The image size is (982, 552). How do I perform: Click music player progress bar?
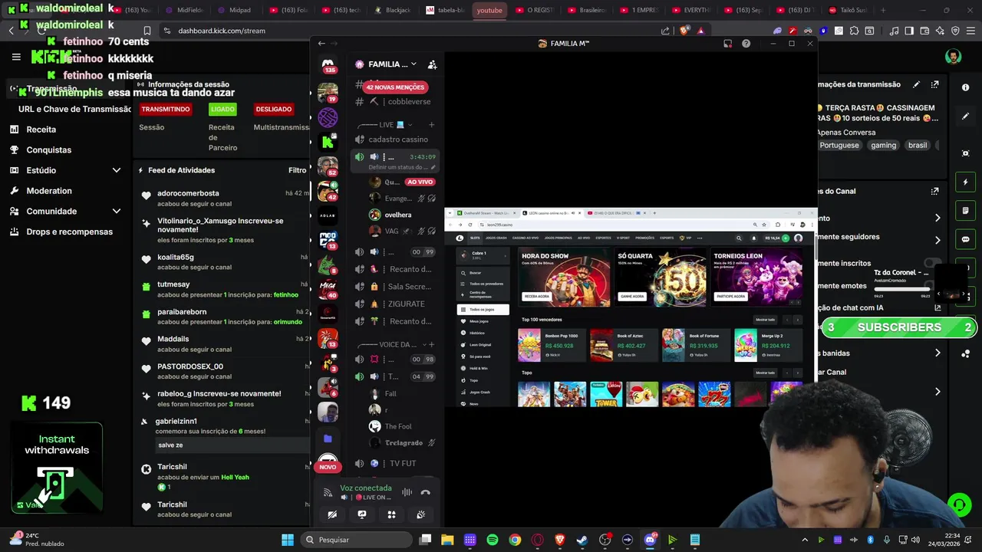point(902,289)
